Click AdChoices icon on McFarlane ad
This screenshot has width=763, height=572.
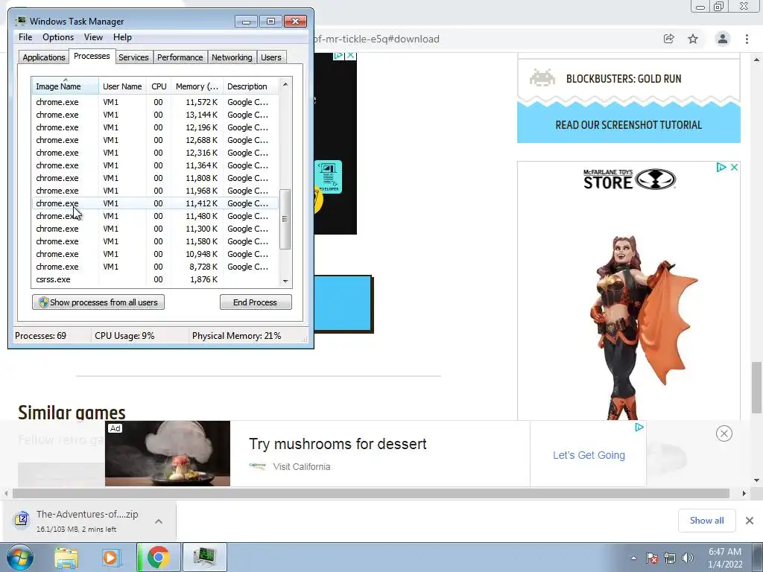[x=721, y=168]
